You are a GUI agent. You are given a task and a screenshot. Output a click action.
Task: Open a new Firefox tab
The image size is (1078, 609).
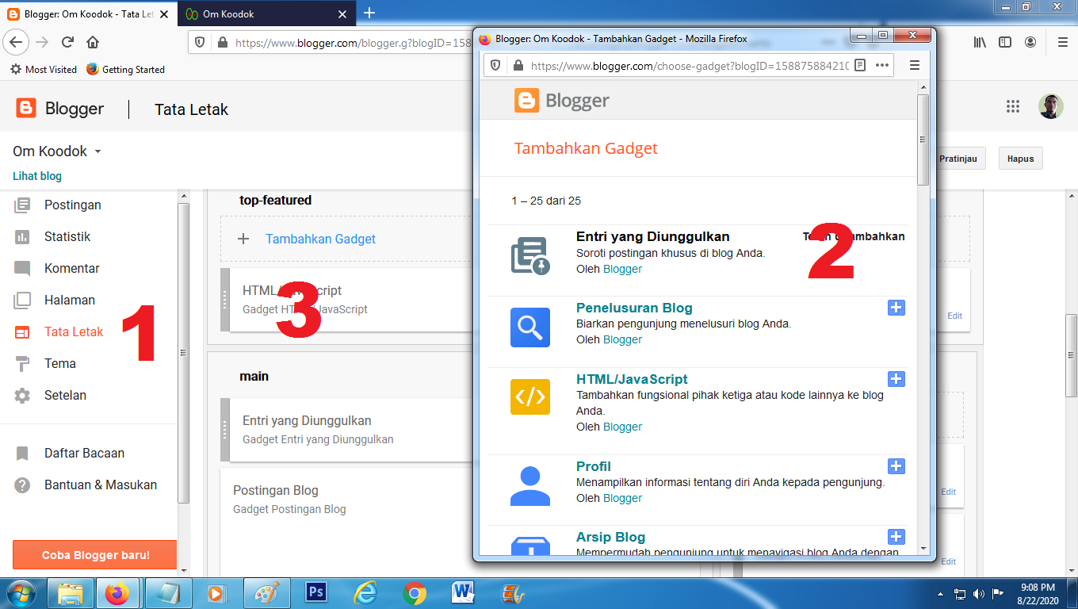pyautogui.click(x=369, y=13)
